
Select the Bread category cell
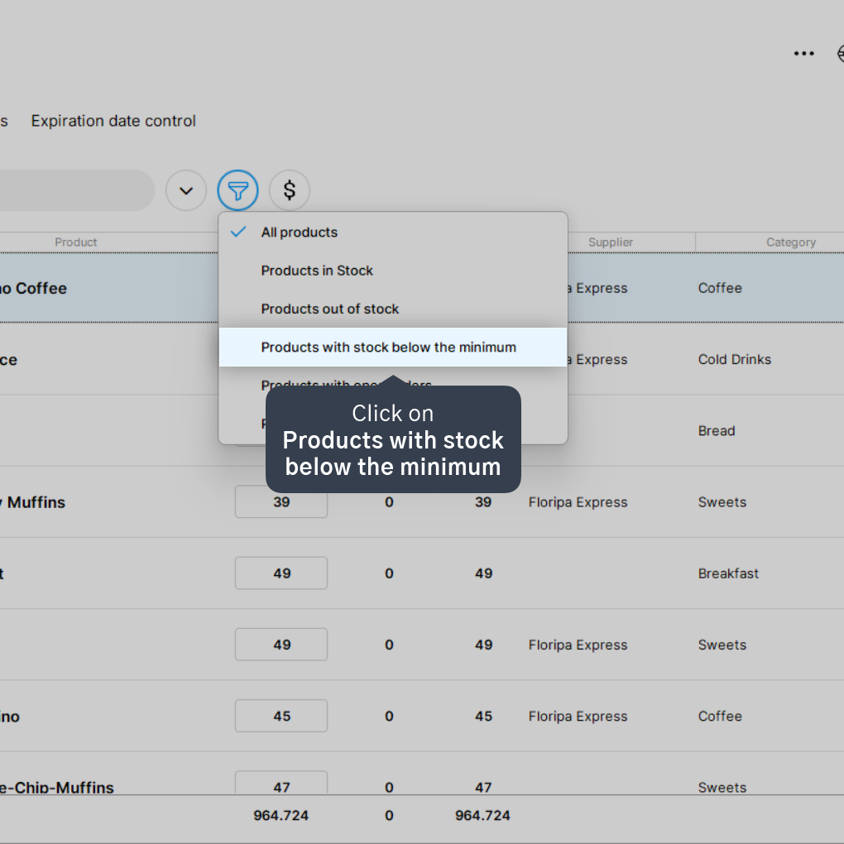click(x=717, y=430)
